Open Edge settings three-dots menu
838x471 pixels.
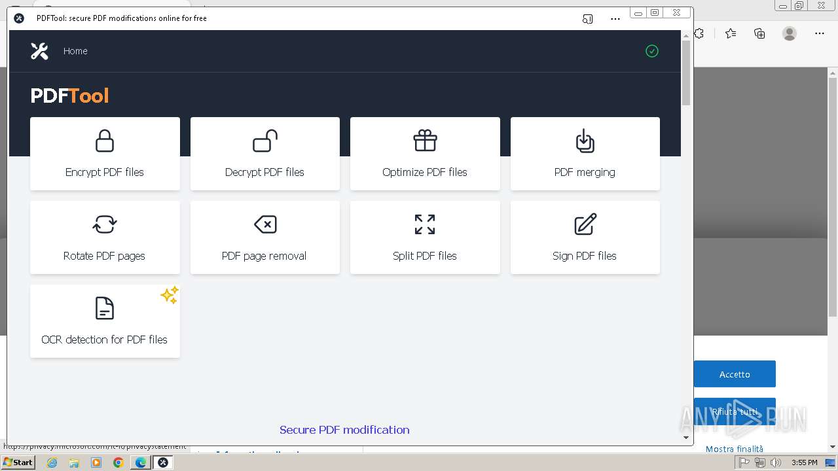pos(820,33)
